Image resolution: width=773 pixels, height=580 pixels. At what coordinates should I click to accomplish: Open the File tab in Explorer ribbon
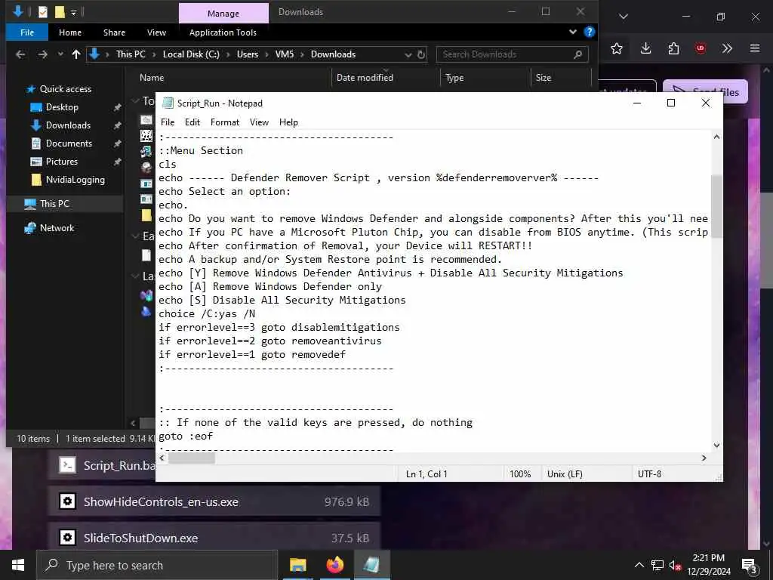tap(27, 32)
